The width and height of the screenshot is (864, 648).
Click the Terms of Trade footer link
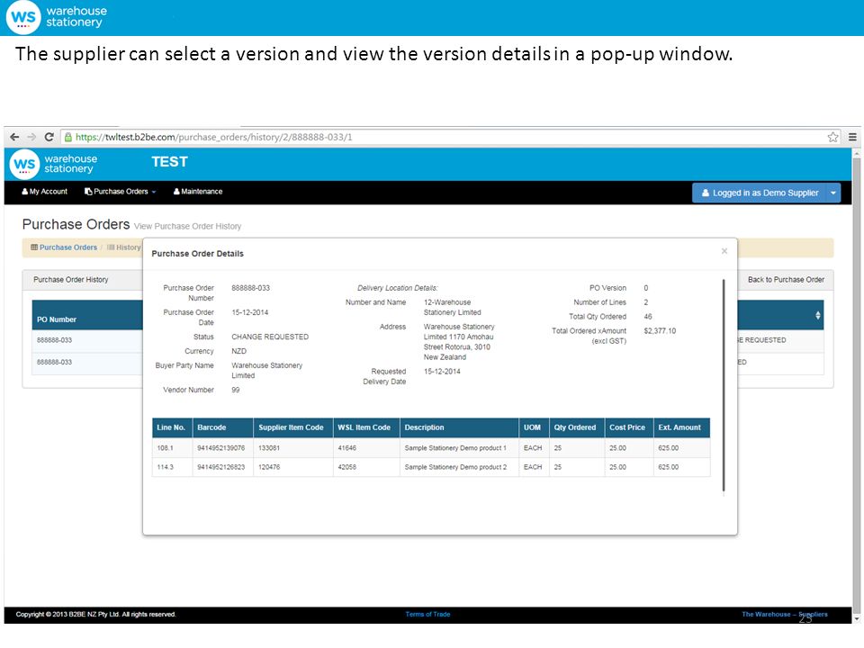point(427,615)
